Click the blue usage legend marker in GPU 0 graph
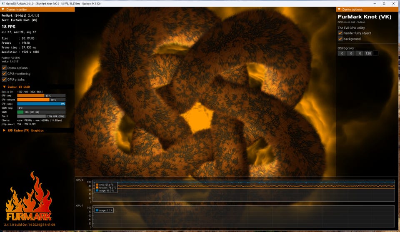 click(x=97, y=191)
